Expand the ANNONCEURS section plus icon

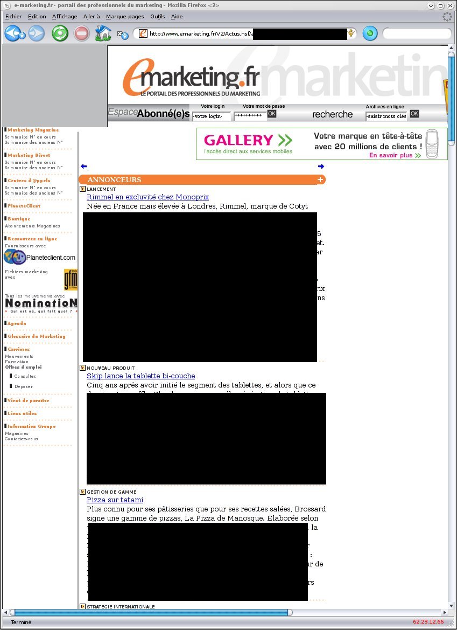point(320,179)
